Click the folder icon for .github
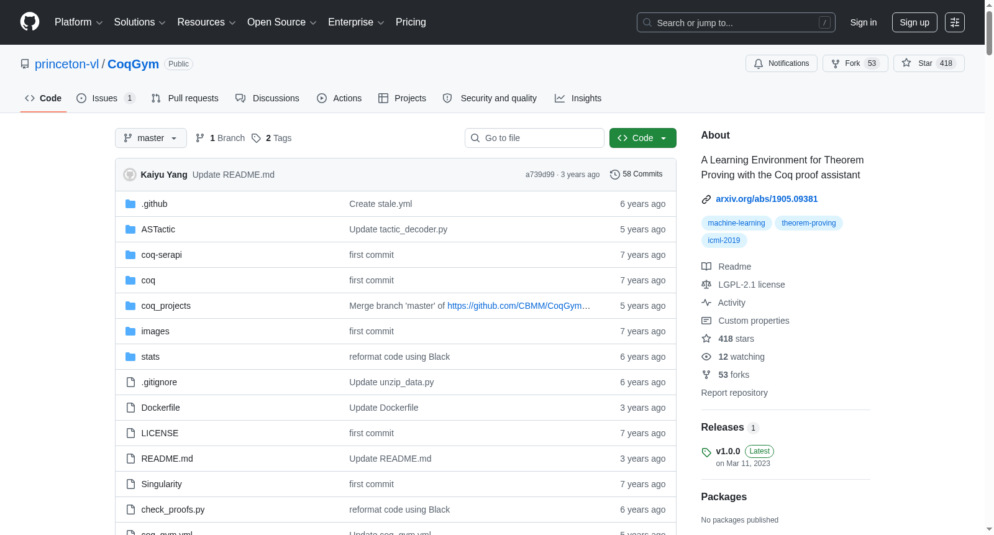 pos(130,204)
